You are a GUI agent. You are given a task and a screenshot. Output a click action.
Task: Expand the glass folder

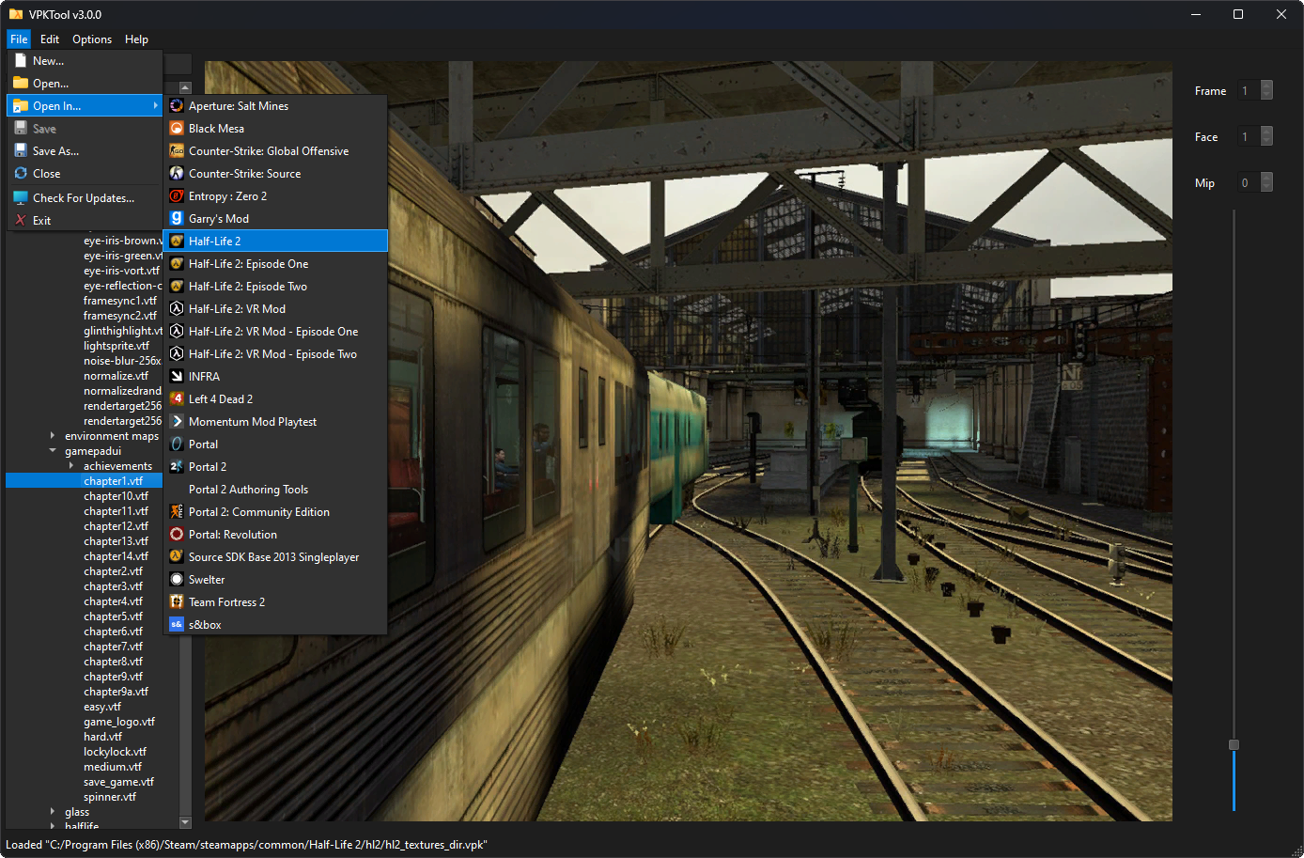(x=53, y=811)
